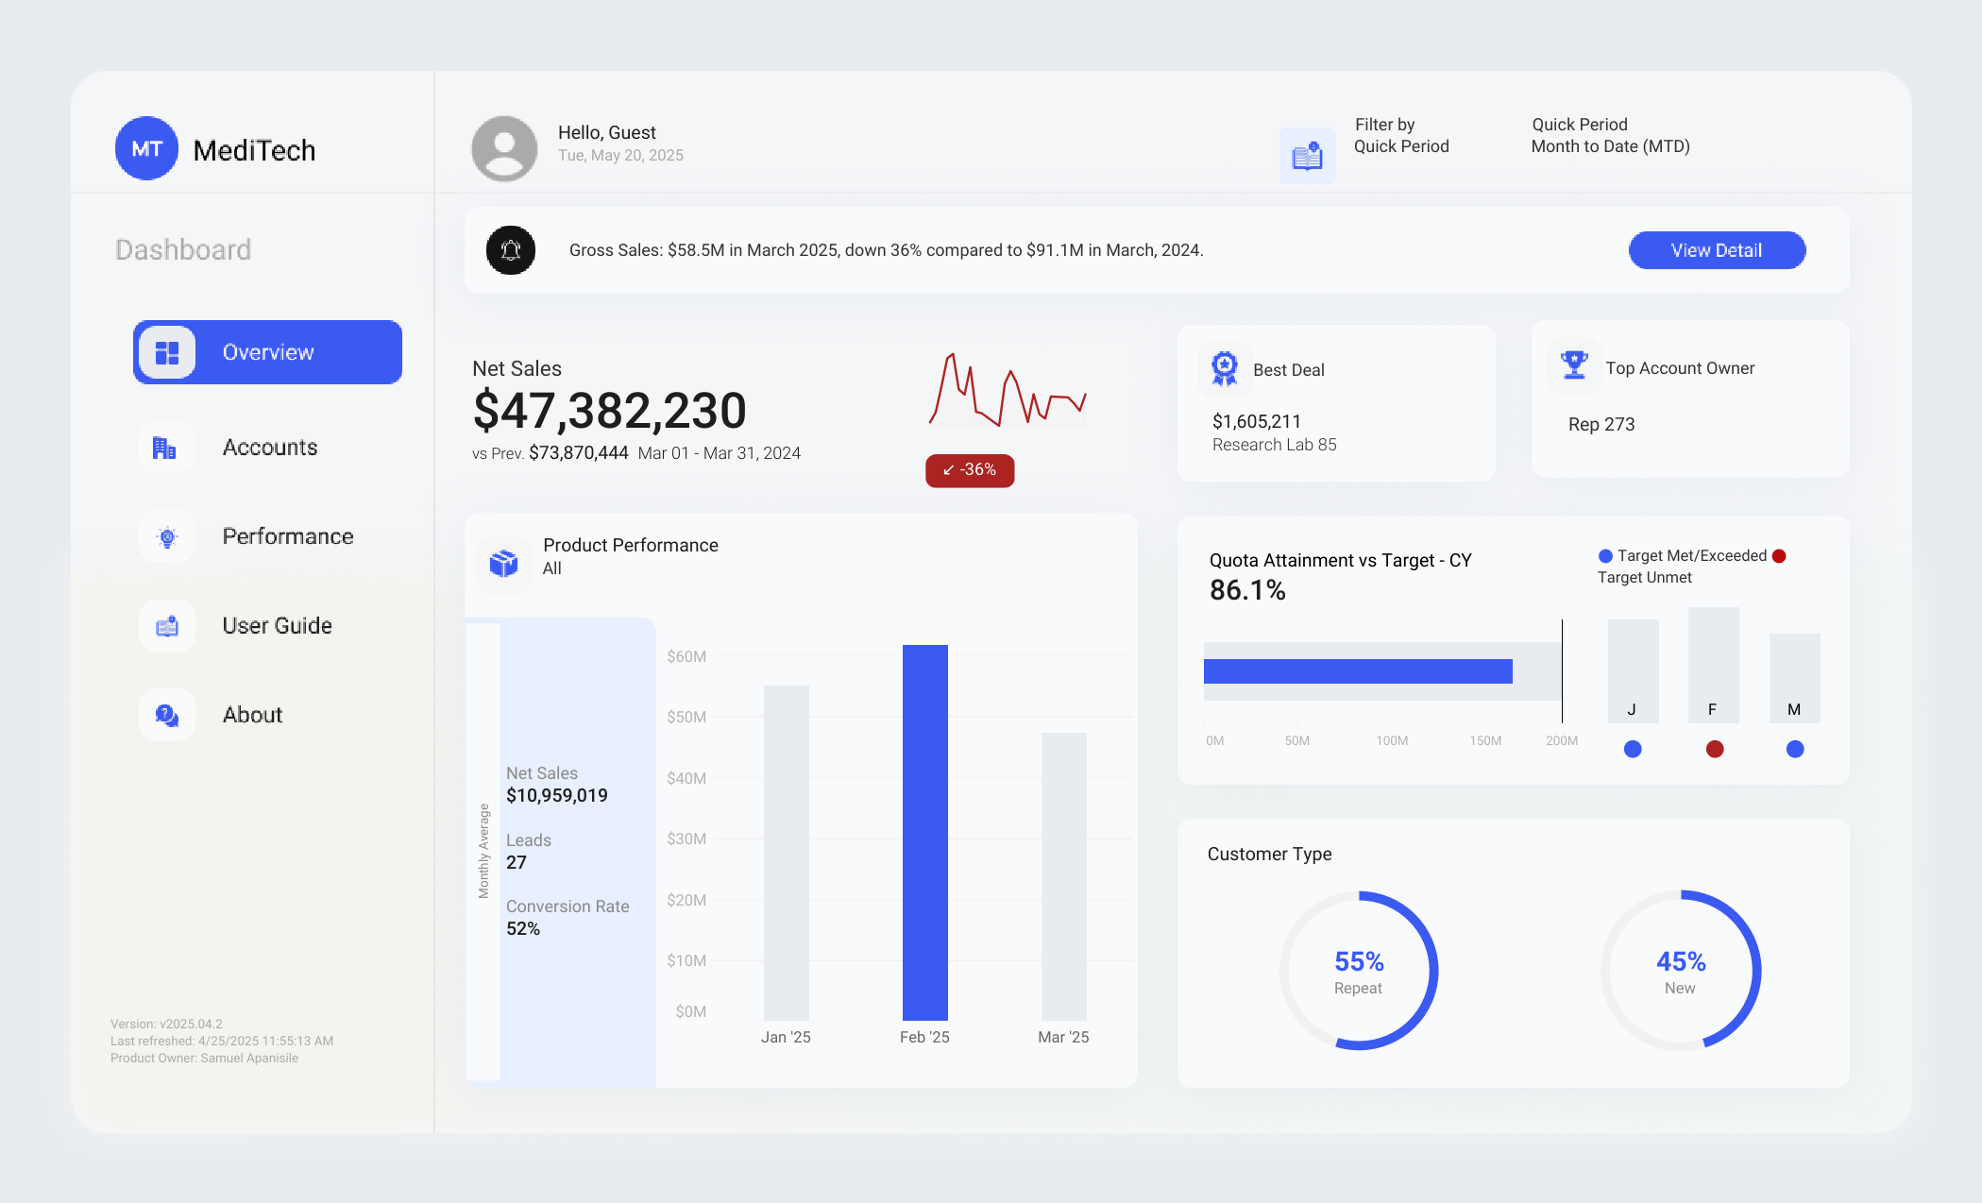1982x1203 pixels.
Task: Open the Filter by Quick Period dropdown
Action: point(1401,136)
